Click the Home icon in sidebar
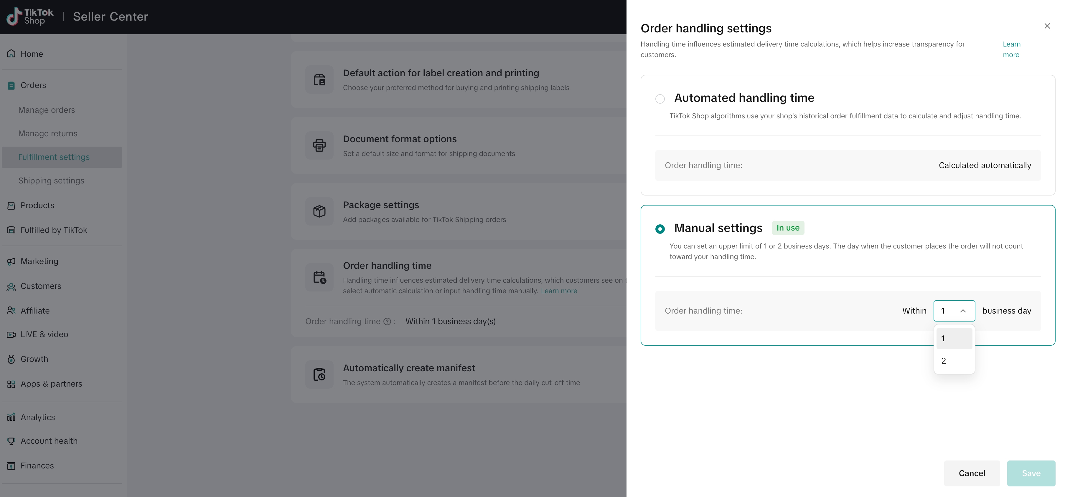This screenshot has width=1065, height=497. [11, 54]
